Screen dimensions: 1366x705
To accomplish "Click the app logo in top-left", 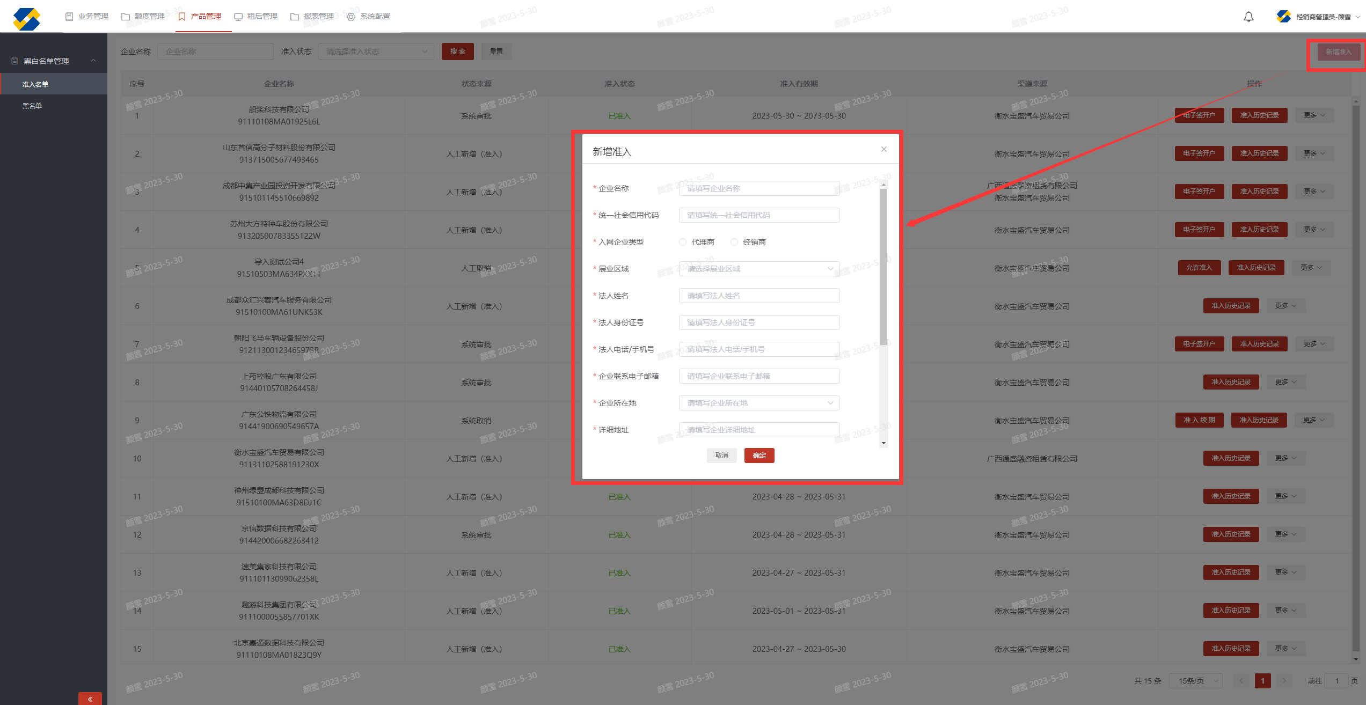I will (x=26, y=19).
